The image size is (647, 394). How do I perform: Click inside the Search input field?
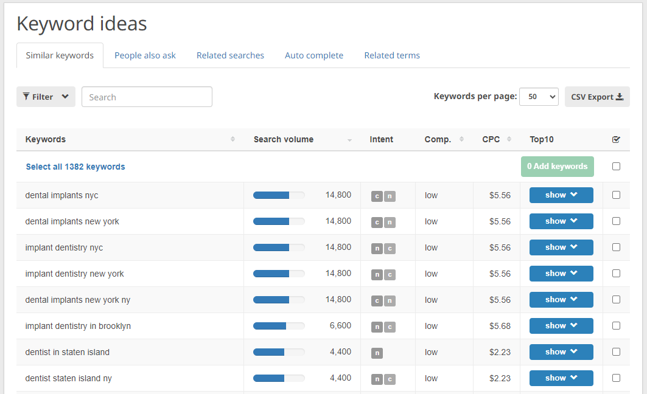tap(146, 96)
